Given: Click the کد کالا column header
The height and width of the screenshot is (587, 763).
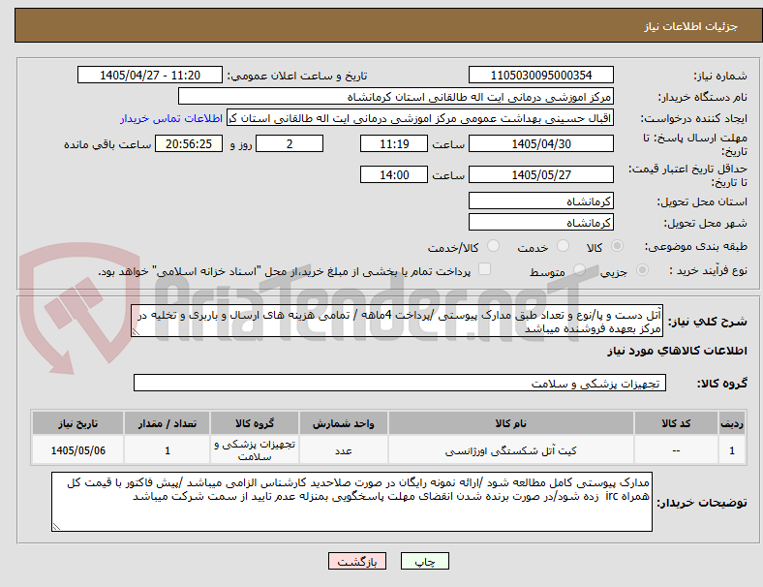Looking at the screenshot, I should coord(676,423).
